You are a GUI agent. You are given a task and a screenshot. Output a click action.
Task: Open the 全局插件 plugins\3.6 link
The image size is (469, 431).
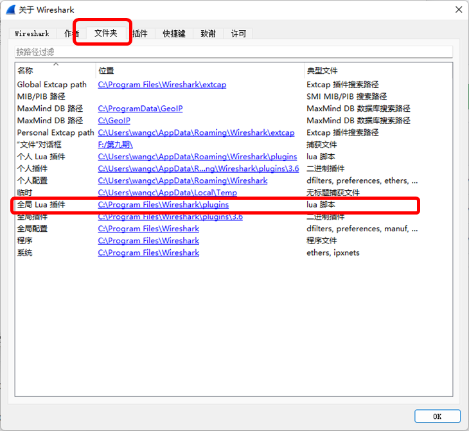(170, 216)
